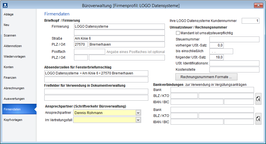This screenshot has height=144, width=266.
Task: Click the second Absenderzeile field
Action: (x=96, y=80)
